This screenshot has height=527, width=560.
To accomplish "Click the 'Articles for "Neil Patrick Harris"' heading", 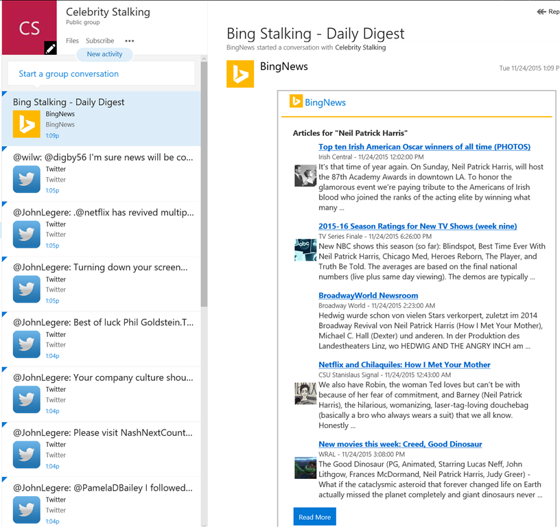I will pos(350,133).
